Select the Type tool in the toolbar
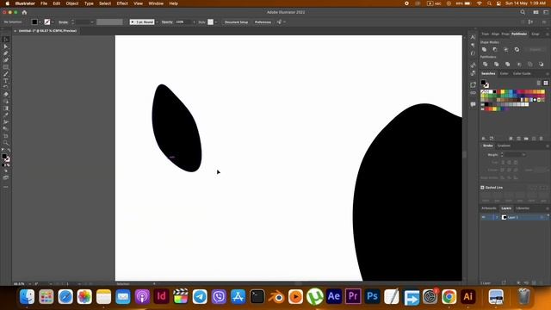This screenshot has width=551, height=310. [6, 81]
